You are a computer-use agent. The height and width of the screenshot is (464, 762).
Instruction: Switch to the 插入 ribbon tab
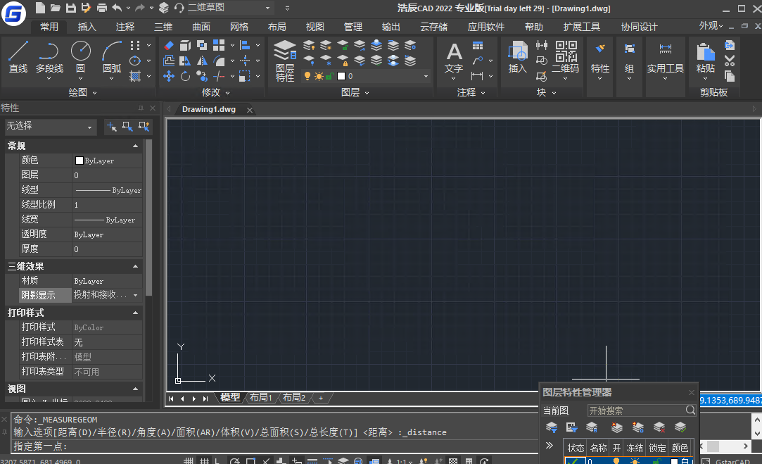point(87,27)
